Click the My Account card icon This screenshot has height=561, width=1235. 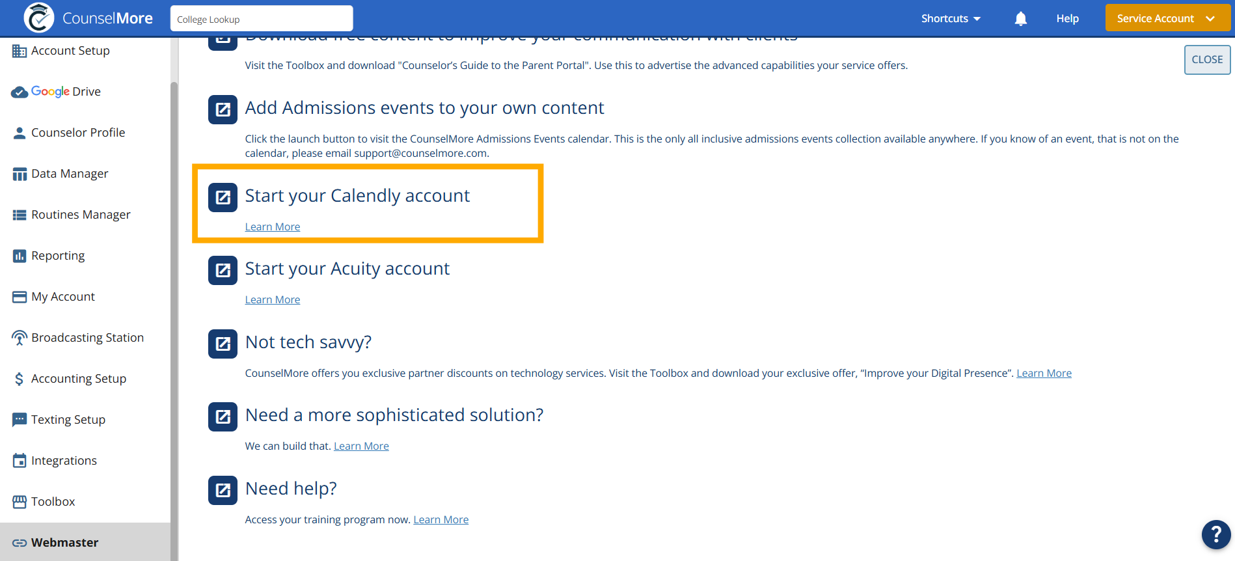(20, 297)
